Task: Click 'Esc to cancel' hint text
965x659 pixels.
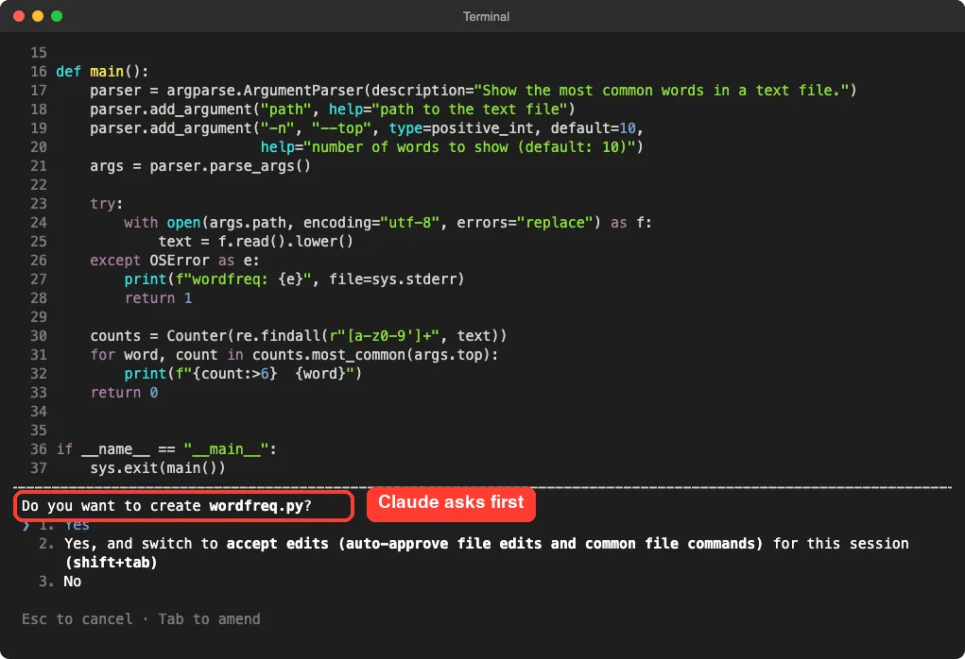Action: pyautogui.click(x=77, y=618)
